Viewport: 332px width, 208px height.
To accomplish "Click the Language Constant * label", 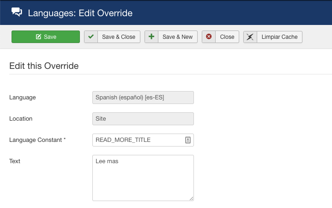I will [x=37, y=140].
